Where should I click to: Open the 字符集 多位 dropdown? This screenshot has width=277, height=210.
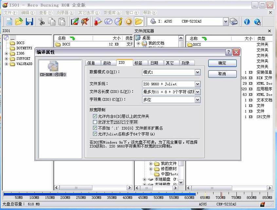pyautogui.click(x=197, y=100)
